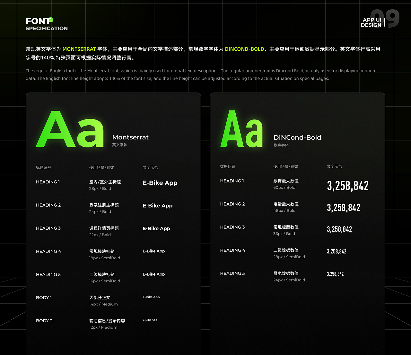
Task: Click the "APP UI DESIGN" label
Action: click(371, 22)
